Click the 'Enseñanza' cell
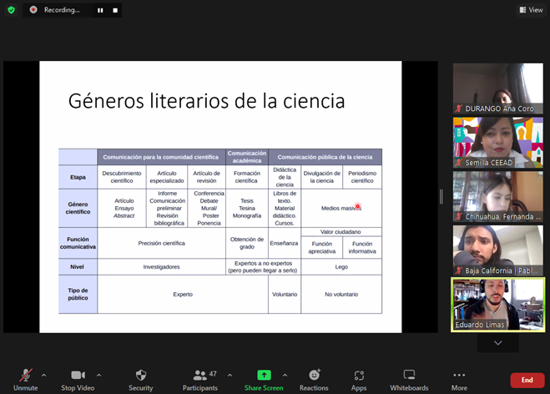The image size is (550, 394). [284, 243]
